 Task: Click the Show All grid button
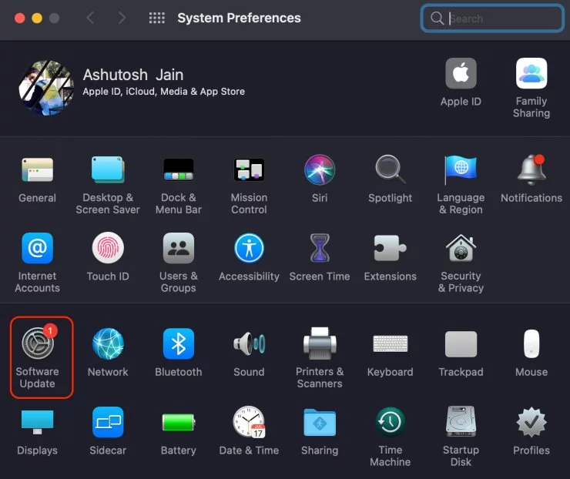point(156,18)
